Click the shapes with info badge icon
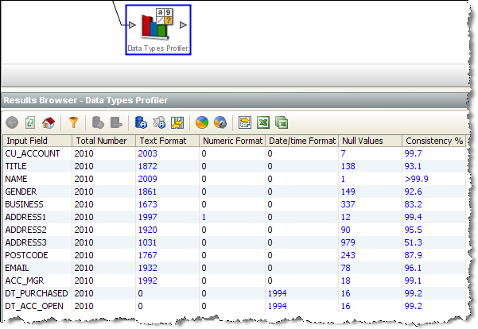Viewport: 478px width, 329px height. click(x=159, y=122)
